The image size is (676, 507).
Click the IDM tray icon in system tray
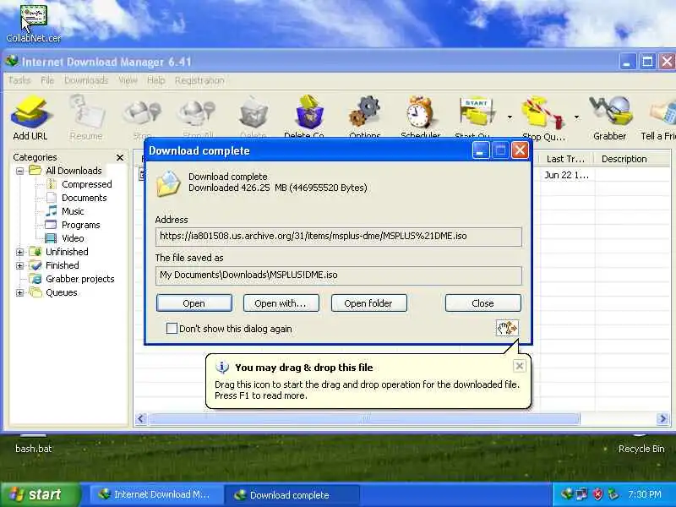(567, 493)
